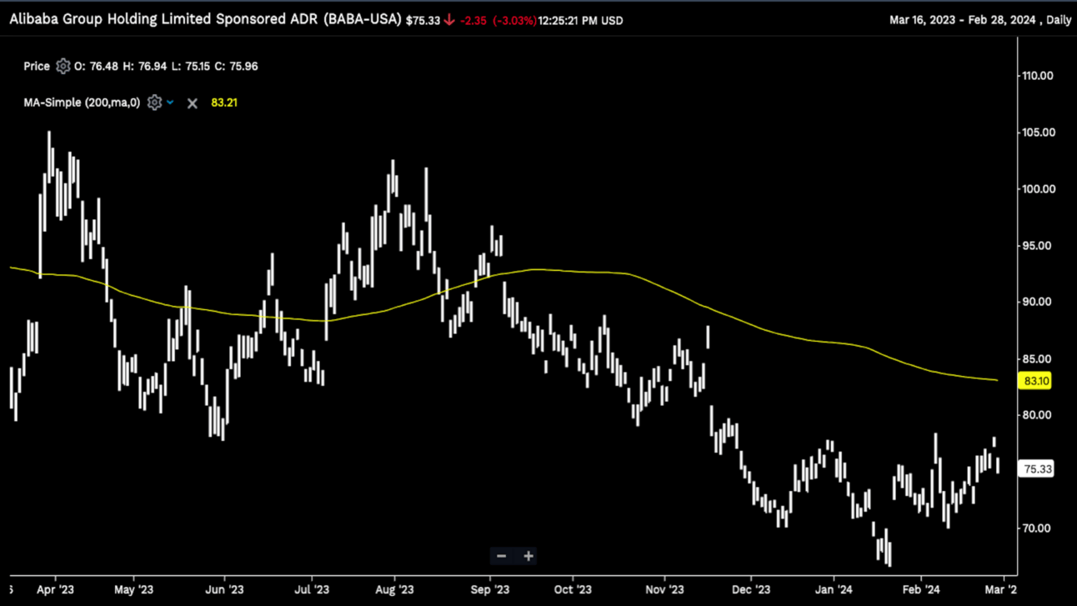Select the Jun '23 time axis label

click(x=224, y=589)
